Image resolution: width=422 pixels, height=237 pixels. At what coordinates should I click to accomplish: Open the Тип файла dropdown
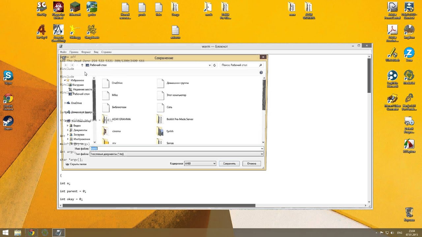coord(177,154)
